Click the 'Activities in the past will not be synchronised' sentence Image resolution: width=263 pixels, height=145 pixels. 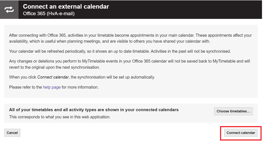pos(191,51)
